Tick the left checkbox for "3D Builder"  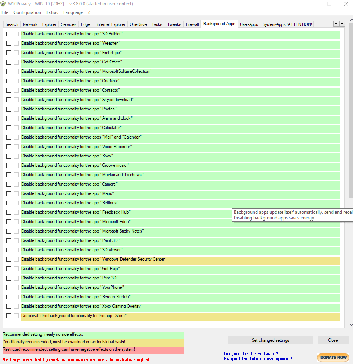9,34
